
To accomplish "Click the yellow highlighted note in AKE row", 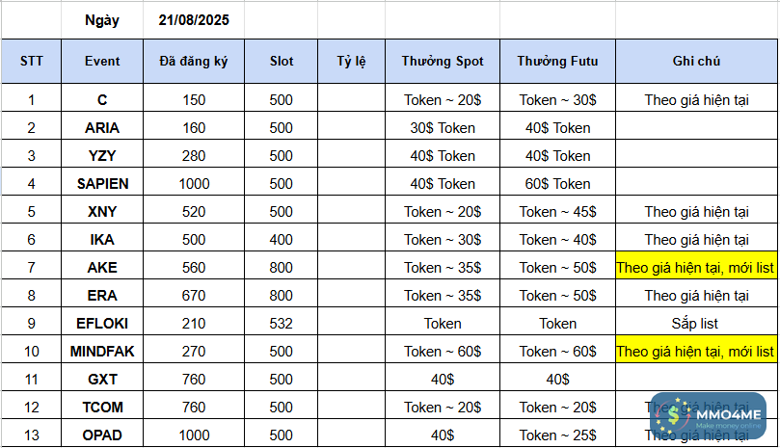I will click(696, 268).
